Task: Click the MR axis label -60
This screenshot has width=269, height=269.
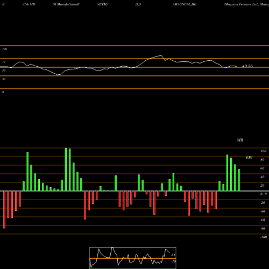Action: pyautogui.click(x=263, y=220)
